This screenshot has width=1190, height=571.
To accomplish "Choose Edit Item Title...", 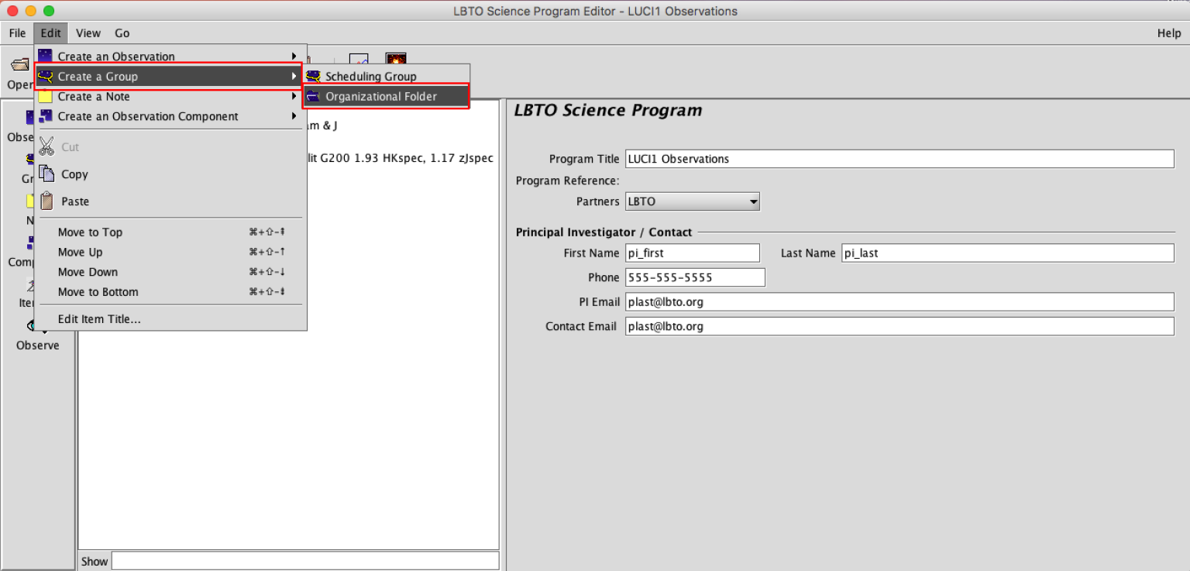I will click(x=170, y=319).
